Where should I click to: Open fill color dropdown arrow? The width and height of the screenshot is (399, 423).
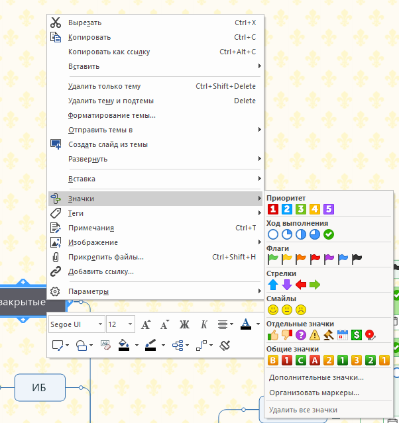(x=137, y=346)
